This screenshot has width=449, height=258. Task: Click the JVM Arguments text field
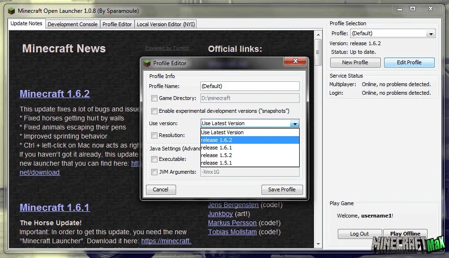coord(250,172)
